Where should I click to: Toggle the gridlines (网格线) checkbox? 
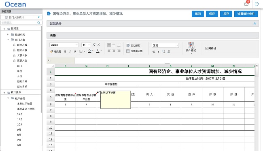[206, 48]
